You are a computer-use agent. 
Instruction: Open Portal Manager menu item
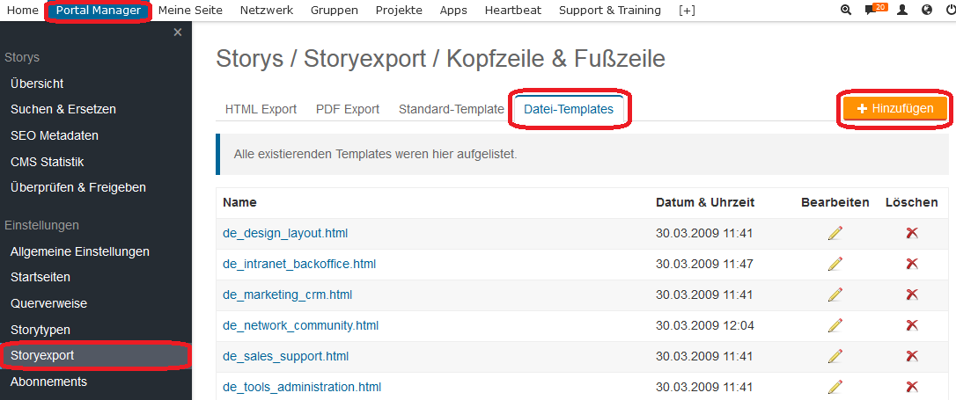pos(99,11)
